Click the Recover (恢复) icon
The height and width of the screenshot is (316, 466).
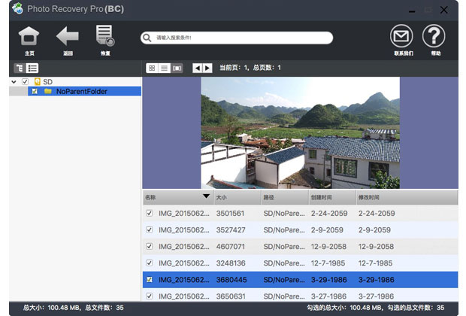point(105,35)
